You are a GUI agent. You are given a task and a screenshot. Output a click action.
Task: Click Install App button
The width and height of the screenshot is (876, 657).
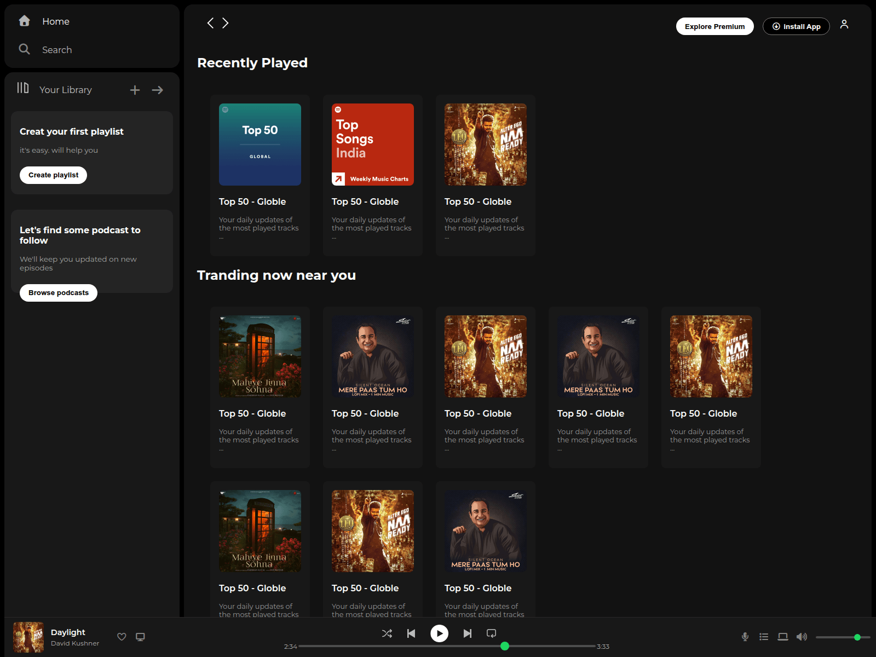coord(796,26)
